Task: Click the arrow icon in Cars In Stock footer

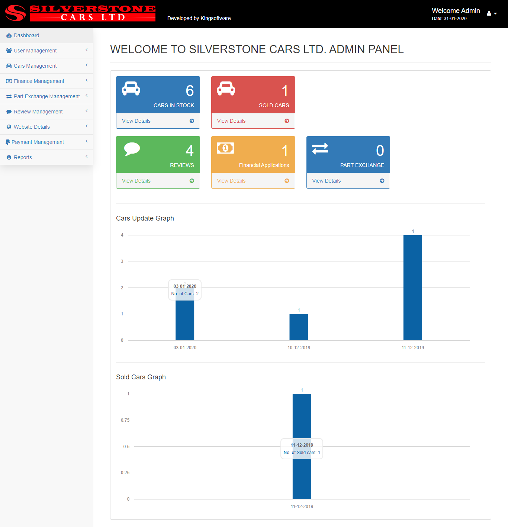Action: (x=192, y=121)
